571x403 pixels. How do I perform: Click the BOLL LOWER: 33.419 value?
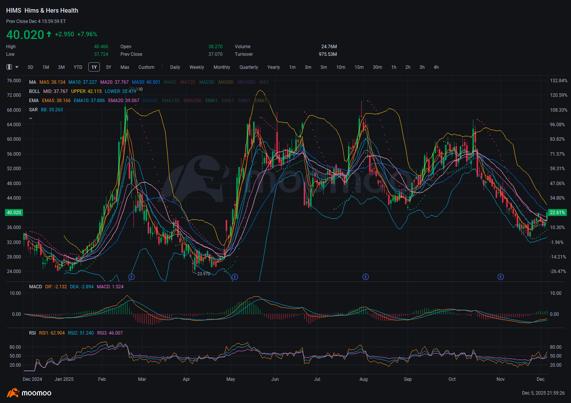click(x=120, y=91)
